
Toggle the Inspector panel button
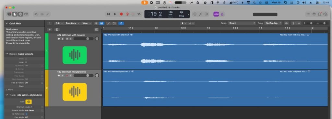pyautogui.click(x=15, y=14)
